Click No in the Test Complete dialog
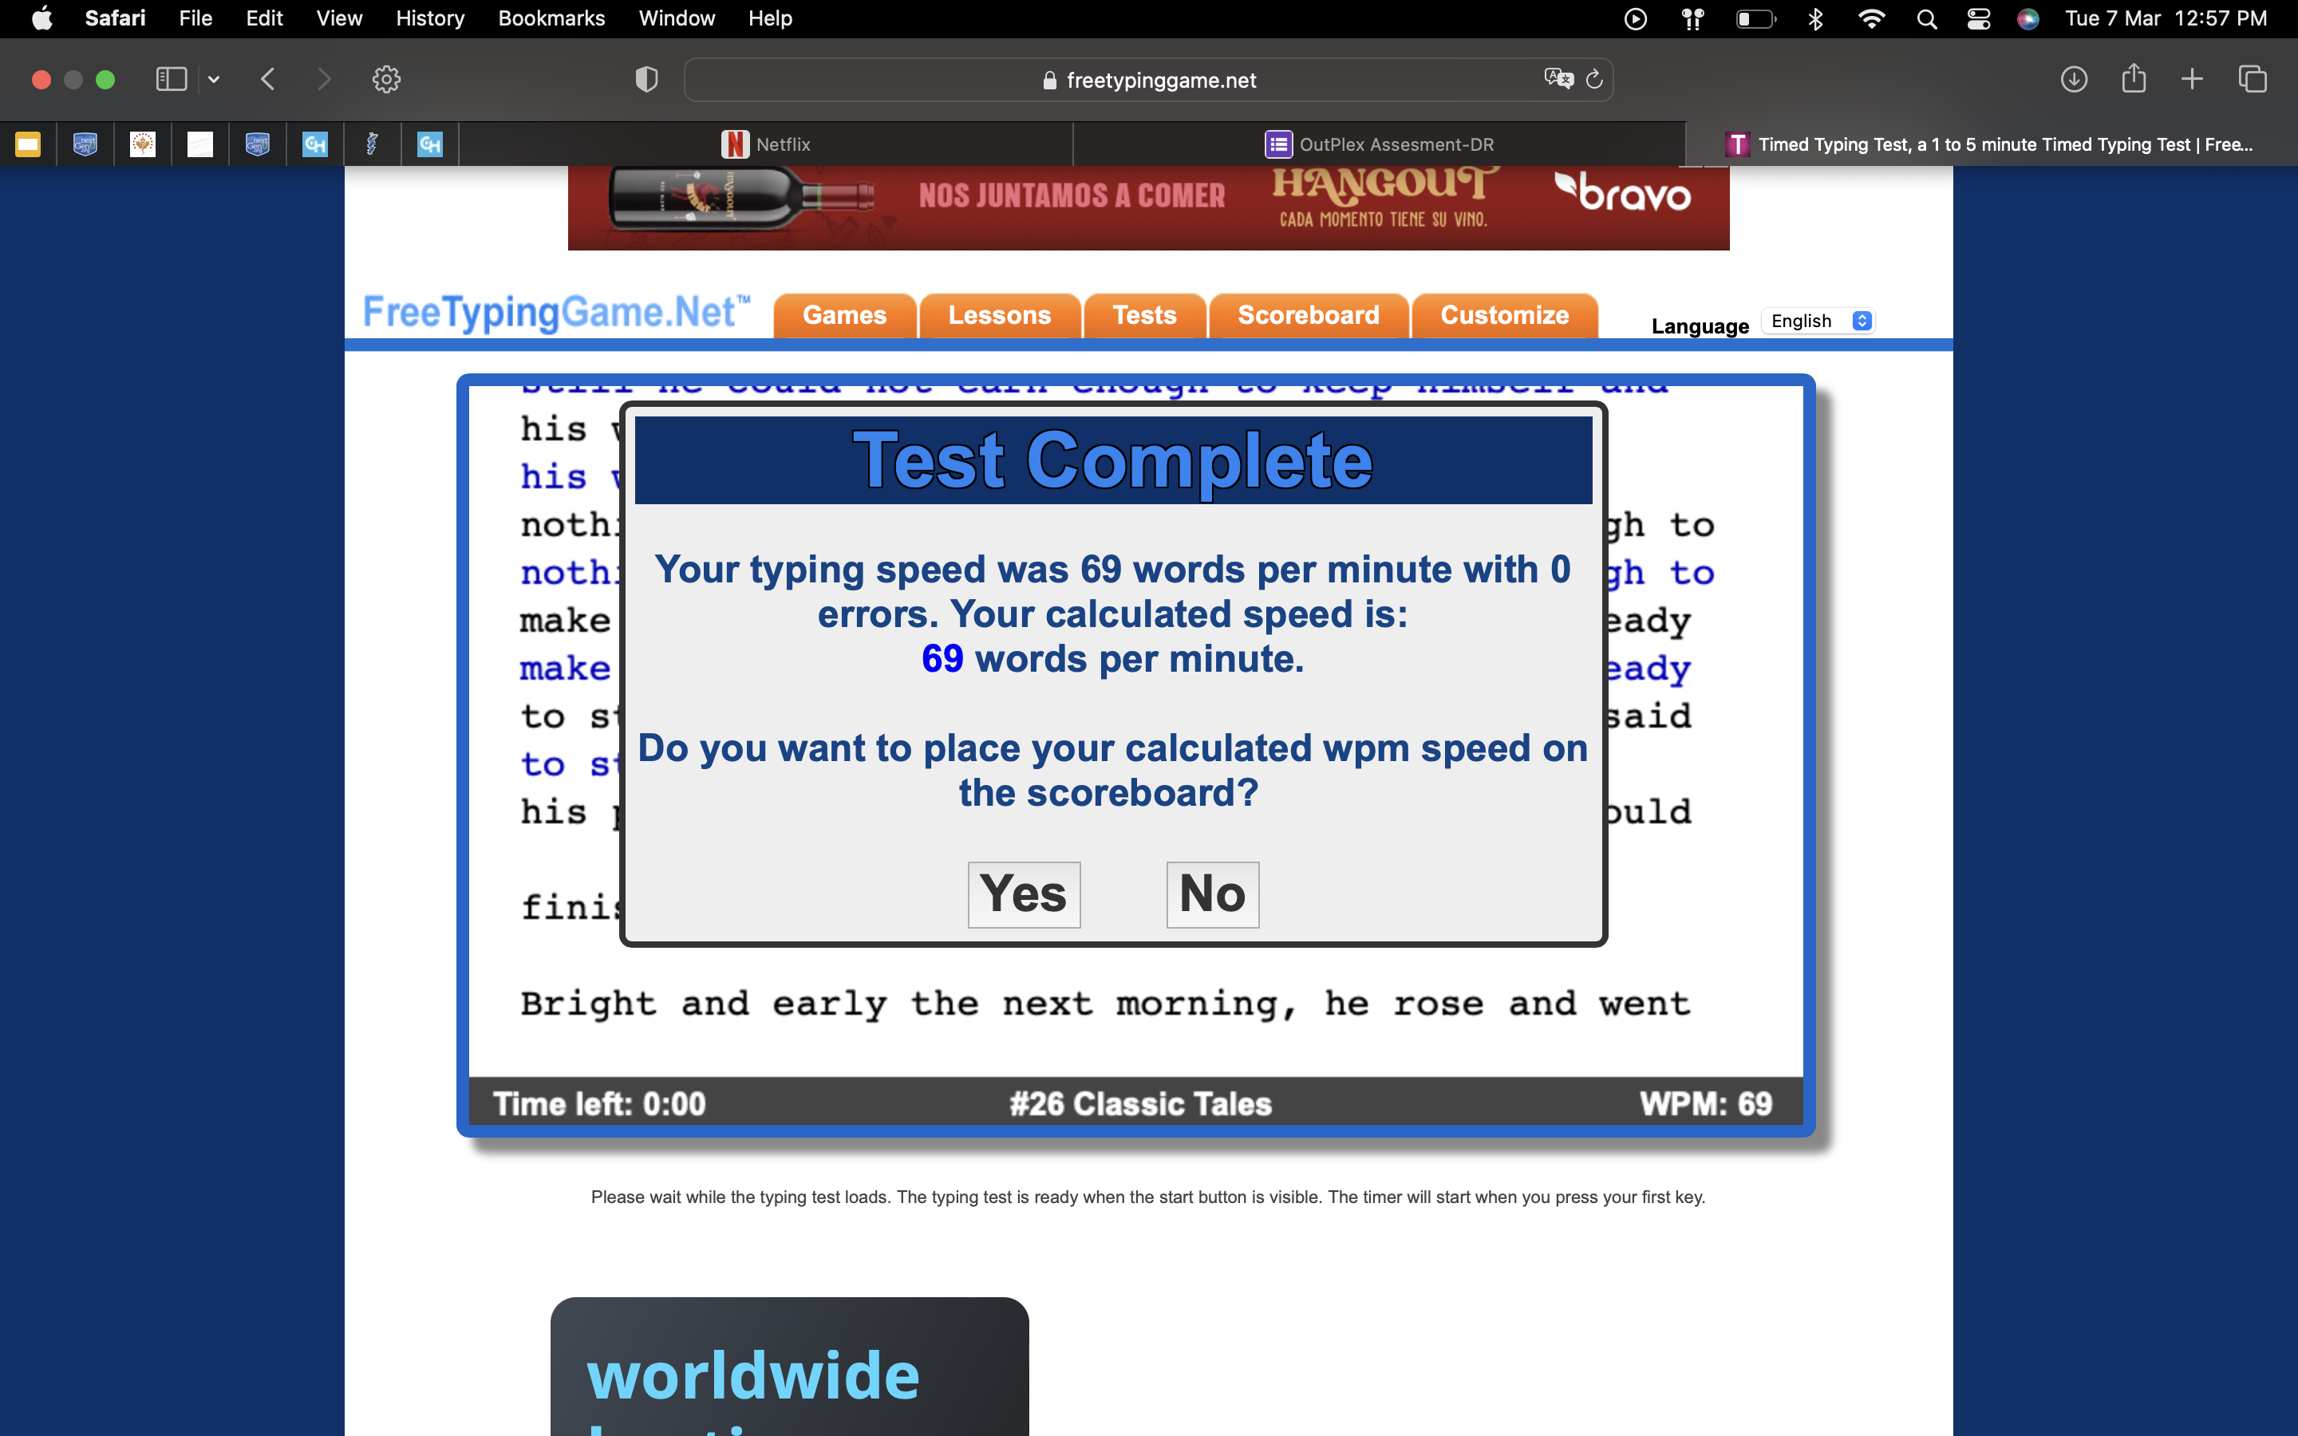The image size is (2298, 1436). pos(1212,894)
